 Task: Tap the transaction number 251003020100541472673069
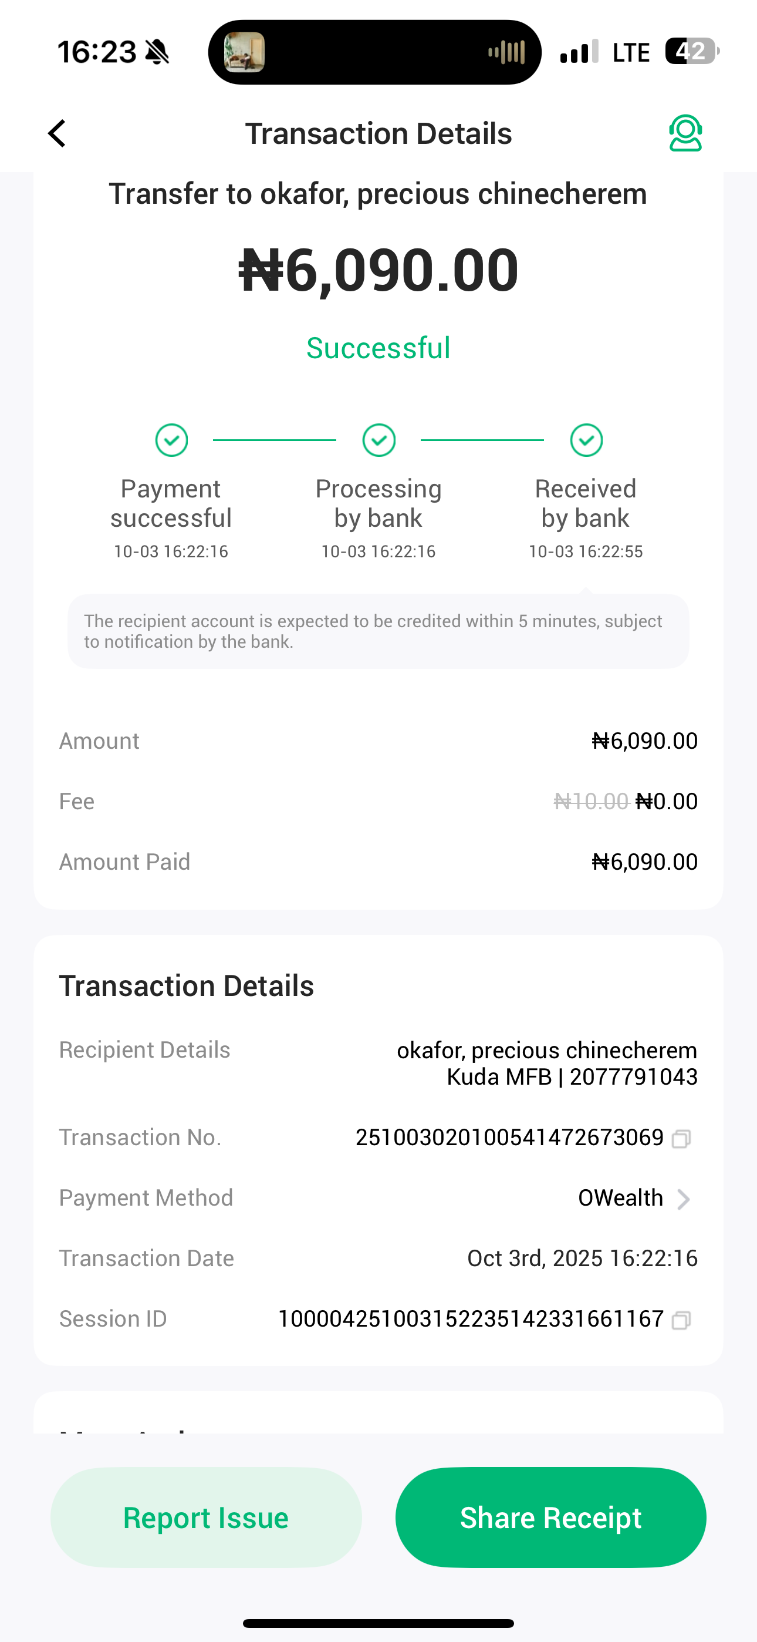coord(509,1138)
